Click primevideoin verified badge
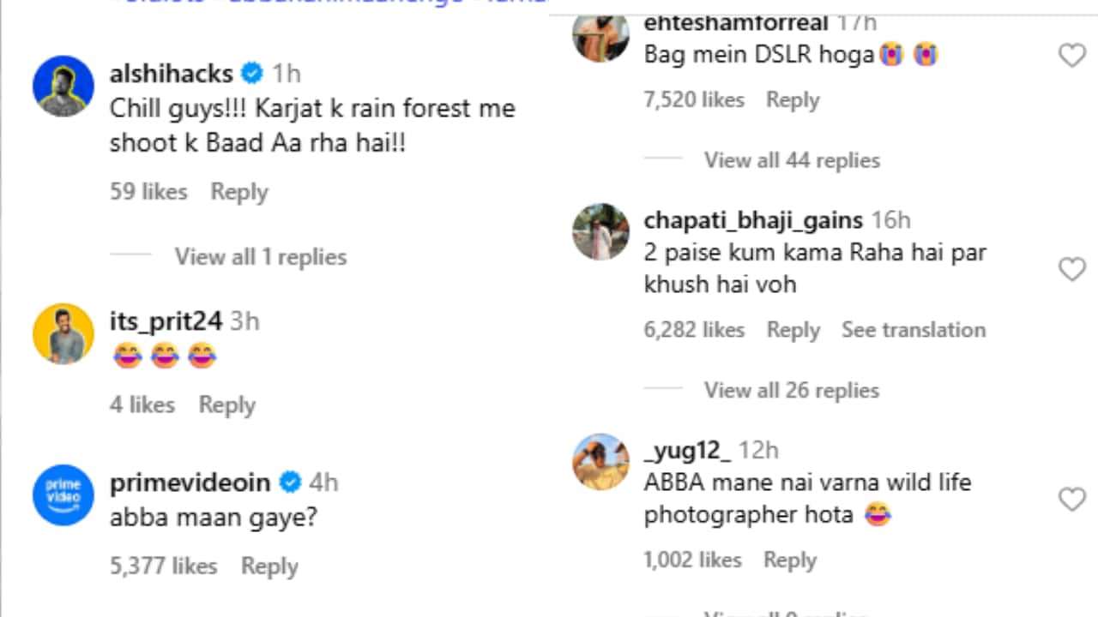Image resolution: width=1098 pixels, height=617 pixels. [290, 482]
